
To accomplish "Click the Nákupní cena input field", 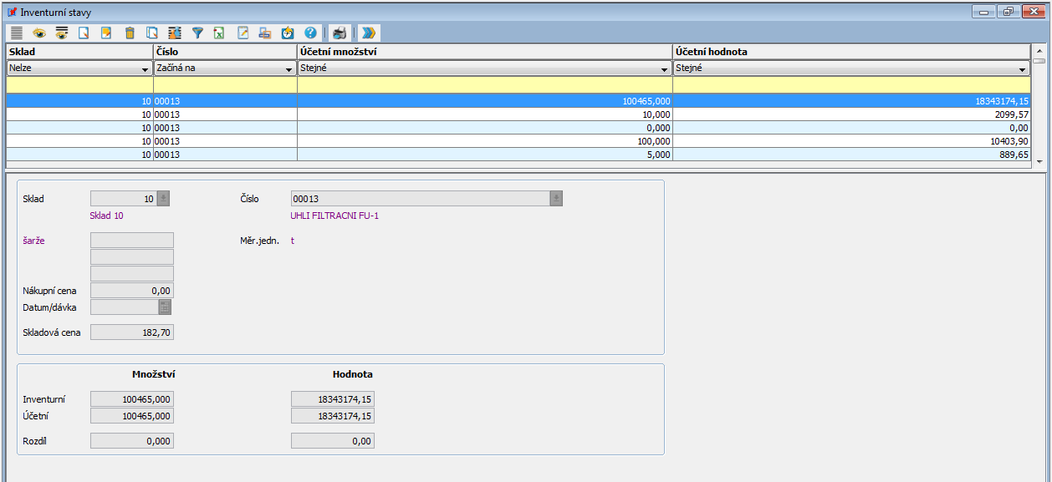I will (x=132, y=291).
